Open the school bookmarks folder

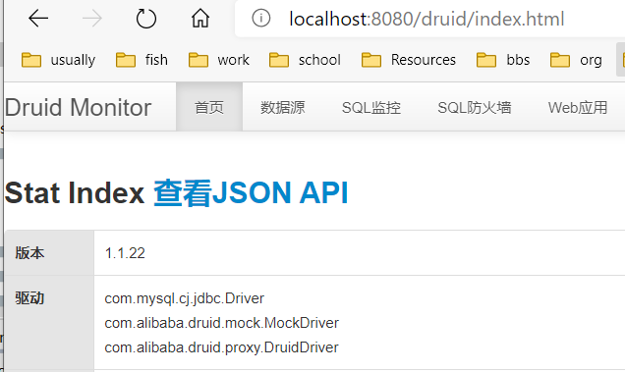(305, 60)
